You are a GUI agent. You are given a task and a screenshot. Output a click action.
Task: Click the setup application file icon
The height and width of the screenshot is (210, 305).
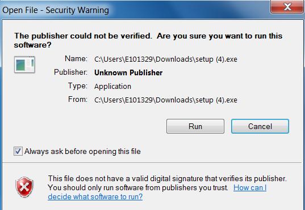point(24,65)
